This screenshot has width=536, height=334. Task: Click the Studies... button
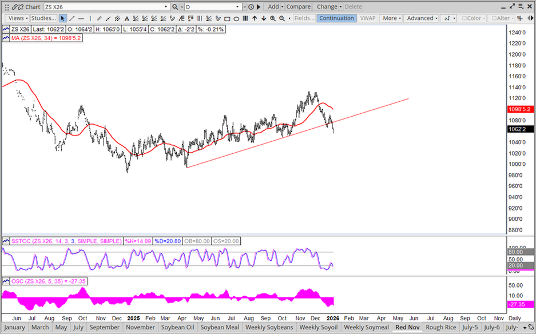[x=43, y=18]
